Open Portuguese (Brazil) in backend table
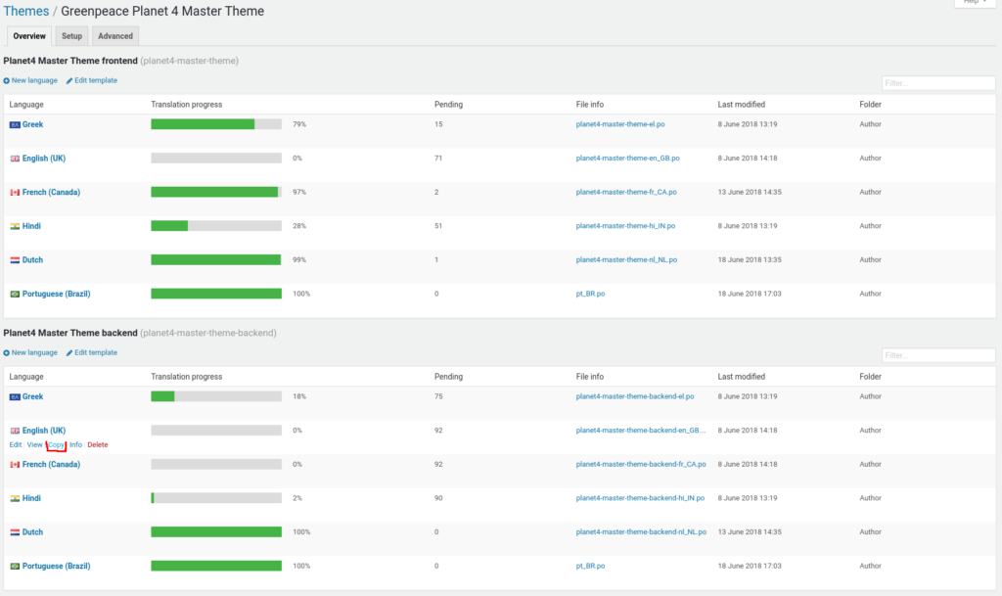The height and width of the screenshot is (596, 1002). [56, 566]
